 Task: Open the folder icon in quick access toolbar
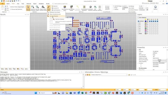8,1
